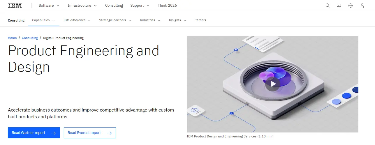Open the chat message icon
The width and height of the screenshot is (375, 145).
tap(339, 6)
